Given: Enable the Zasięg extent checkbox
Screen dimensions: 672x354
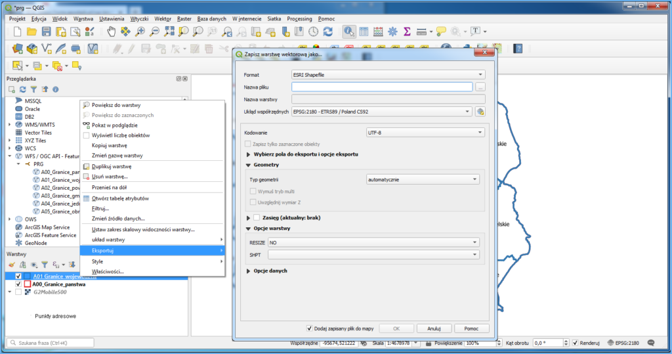Looking at the screenshot, I should [x=257, y=217].
